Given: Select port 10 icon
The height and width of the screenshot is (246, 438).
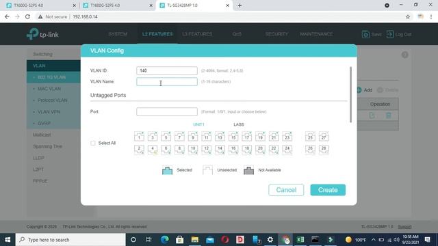Looking at the screenshot, I should click(x=193, y=149).
